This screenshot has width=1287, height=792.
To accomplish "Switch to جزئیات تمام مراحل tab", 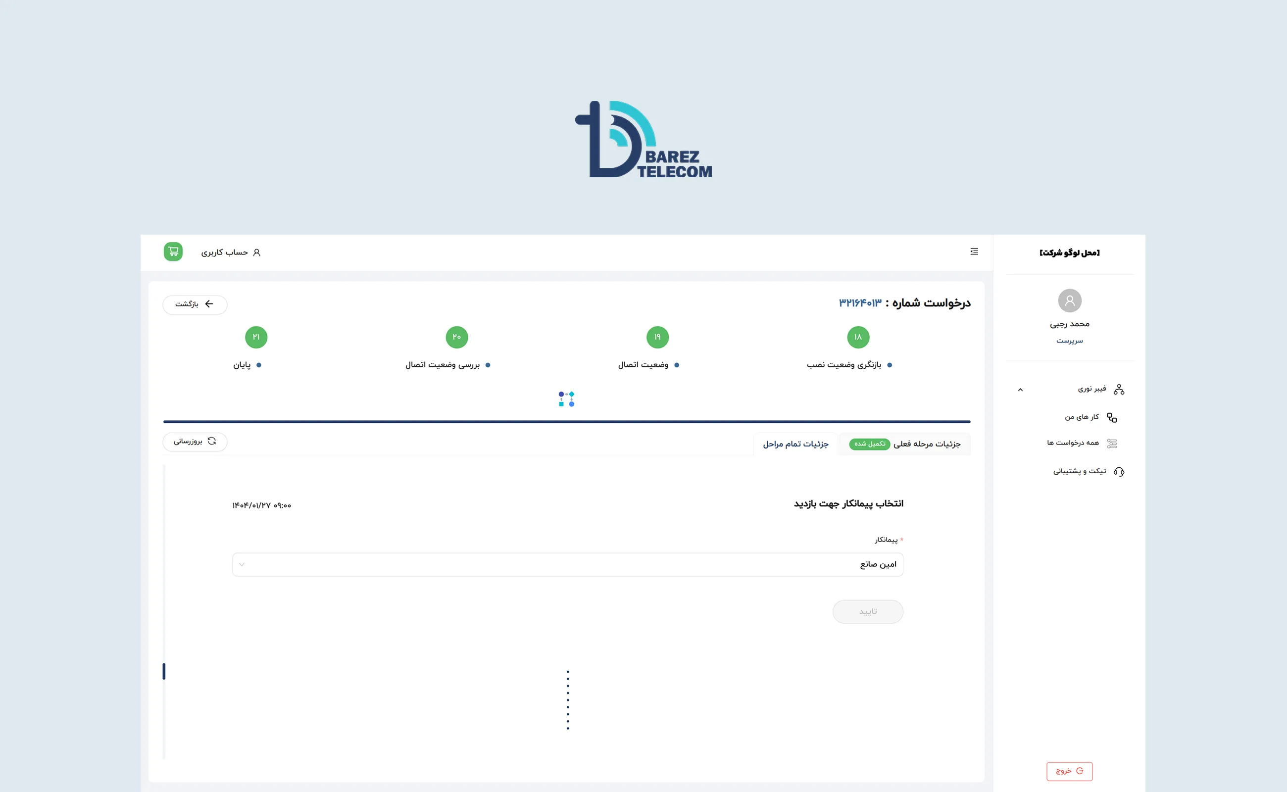I will pos(795,444).
